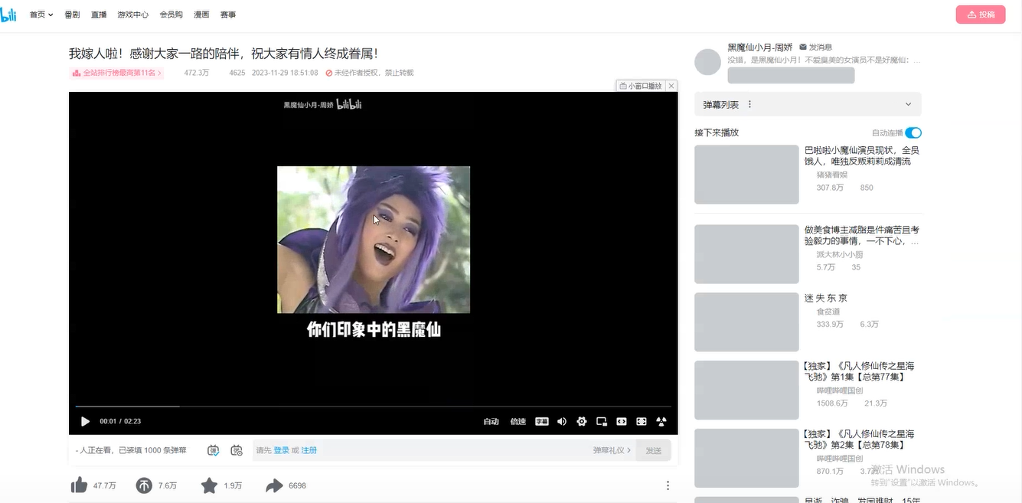Open 弹幕礼仪 etiquette link
Image resolution: width=1022 pixels, height=503 pixels.
(612, 450)
